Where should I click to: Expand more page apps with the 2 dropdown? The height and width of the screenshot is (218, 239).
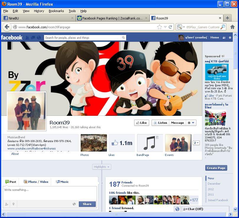(196, 143)
